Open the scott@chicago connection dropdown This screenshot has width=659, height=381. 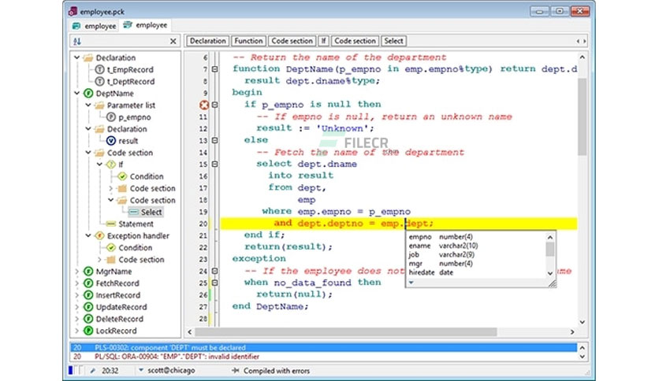[141, 370]
